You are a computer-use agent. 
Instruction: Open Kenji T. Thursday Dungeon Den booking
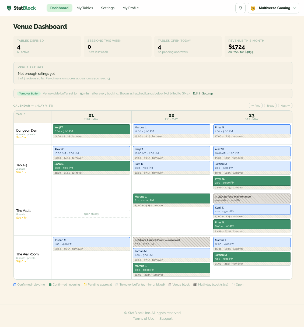91,129
